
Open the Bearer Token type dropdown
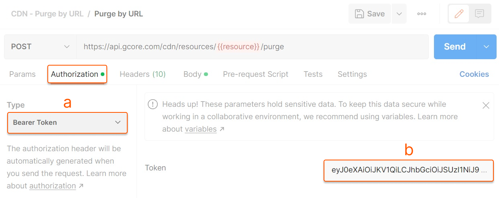(x=67, y=122)
